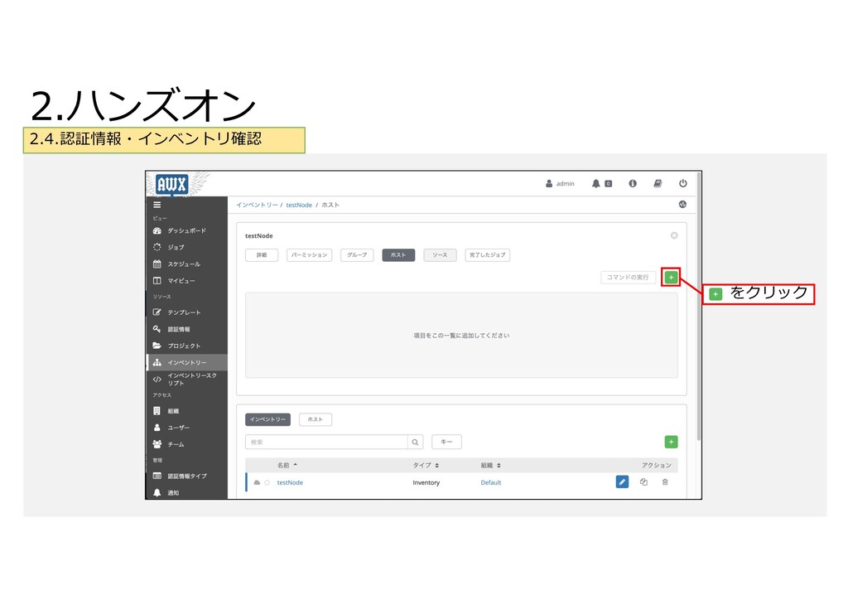The width and height of the screenshot is (848, 600).
Task: Close the testNode panel
Action: [x=674, y=235]
